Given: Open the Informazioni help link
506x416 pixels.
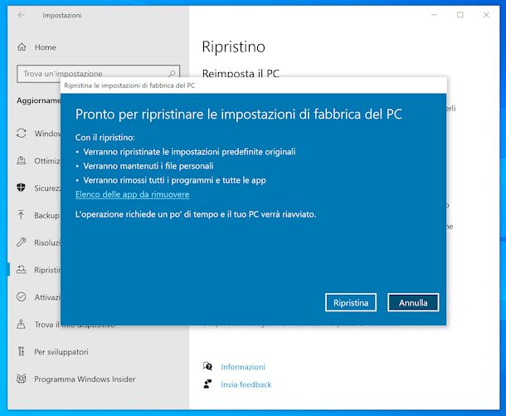Looking at the screenshot, I should point(243,367).
